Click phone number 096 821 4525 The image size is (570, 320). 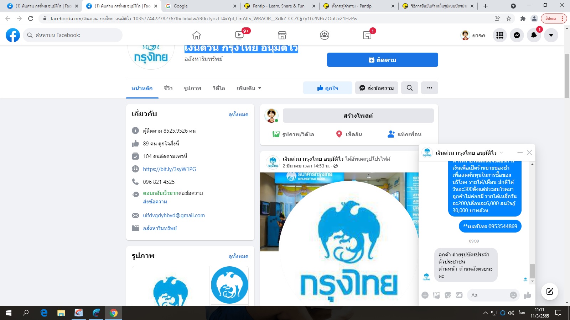[159, 182]
